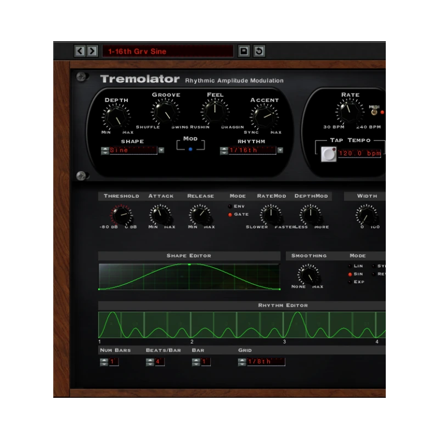
Task: Click the DepthMod knob
Action: [x=311, y=215]
